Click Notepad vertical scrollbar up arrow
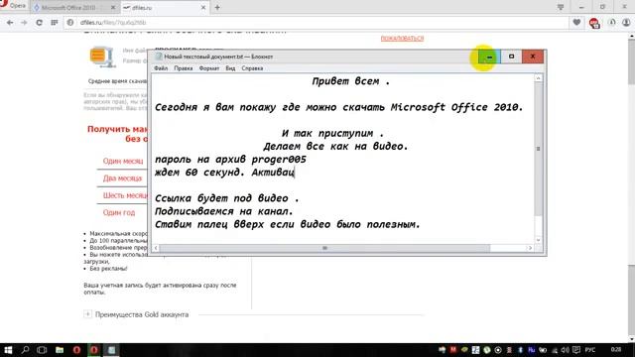The width and height of the screenshot is (635, 357). [x=538, y=78]
